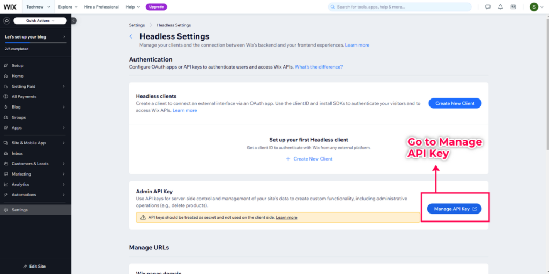Click the search magnifier icon

(x=332, y=7)
